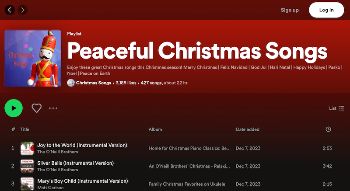The image size is (350, 191).
Task: Click the Sign up link
Action: click(290, 10)
